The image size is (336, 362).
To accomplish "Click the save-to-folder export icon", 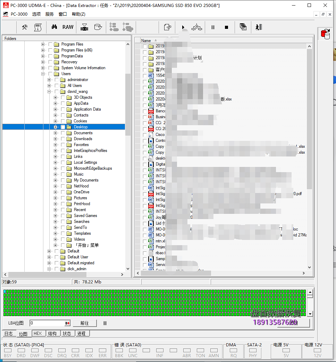I will click(168, 27).
